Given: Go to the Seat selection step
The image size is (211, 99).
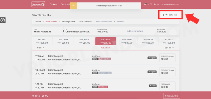Looking at the screenshot, I should pyautogui.click(x=85, y=21).
